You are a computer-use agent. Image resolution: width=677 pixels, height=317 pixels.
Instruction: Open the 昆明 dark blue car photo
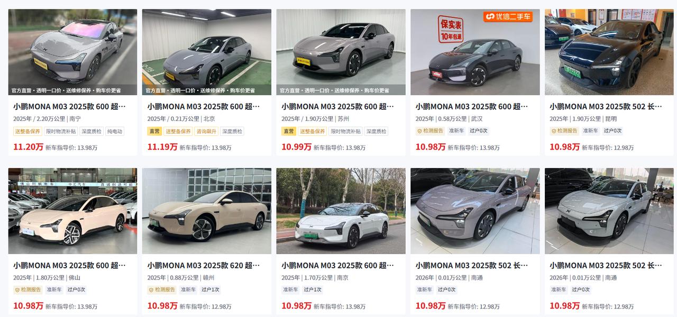click(x=609, y=52)
